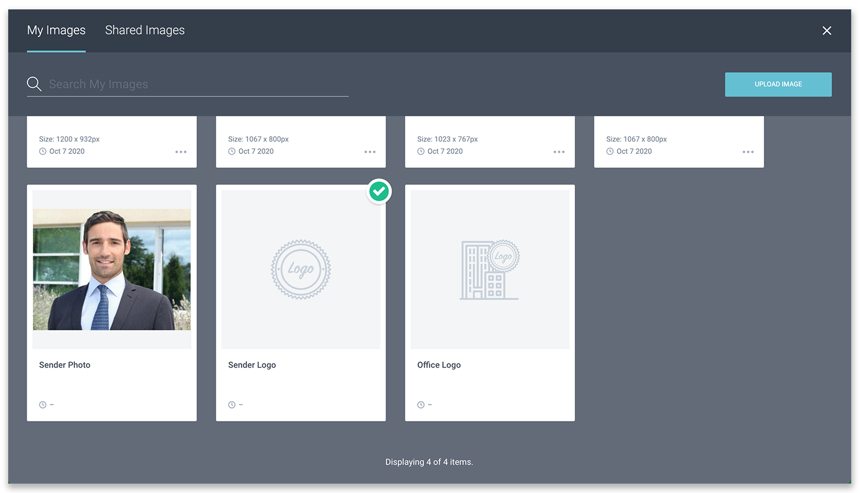Deselect the green checkmark on Sender Logo
860x493 pixels.
(379, 191)
